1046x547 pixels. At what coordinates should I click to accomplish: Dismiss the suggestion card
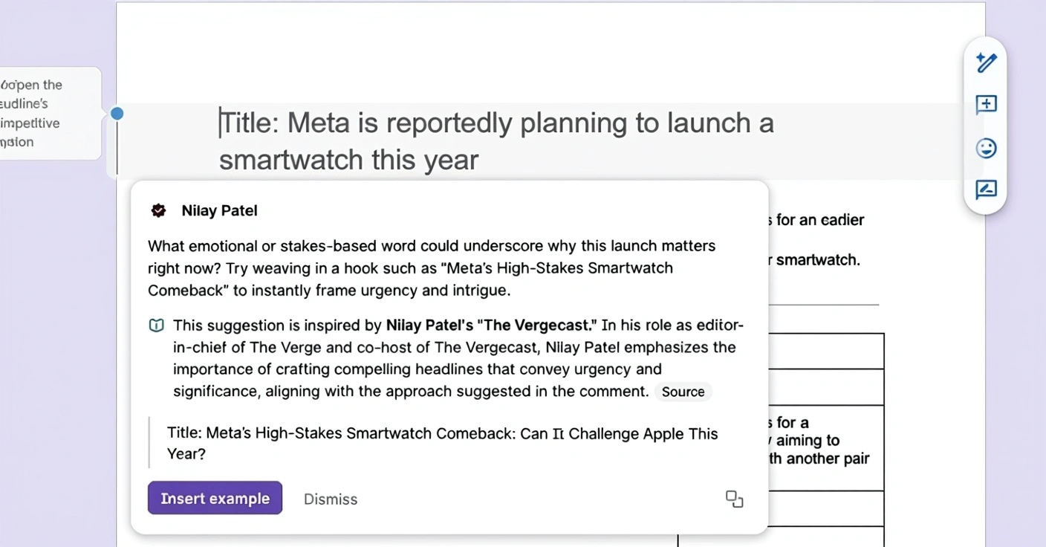coord(331,499)
